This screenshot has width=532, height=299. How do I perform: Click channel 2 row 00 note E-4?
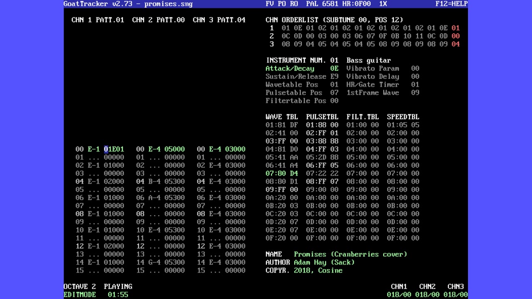154,149
